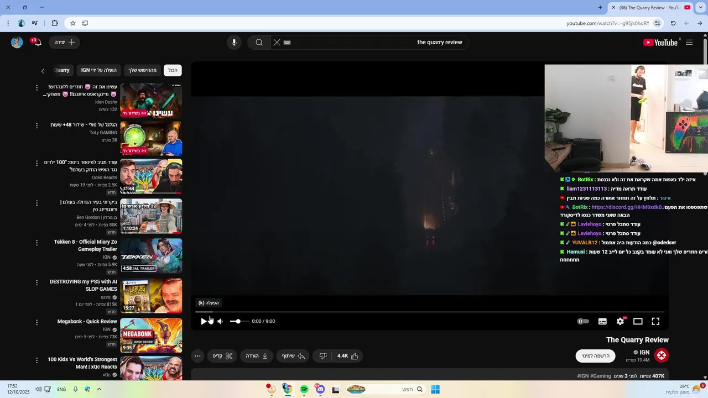Open '100 Kids Vs World's Strongest Man' title
708x398 pixels.
(x=82, y=363)
